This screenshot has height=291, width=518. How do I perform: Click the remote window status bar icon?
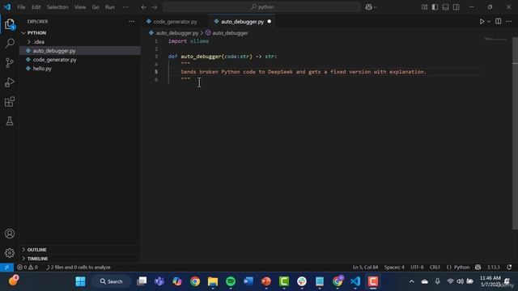pos(6,268)
